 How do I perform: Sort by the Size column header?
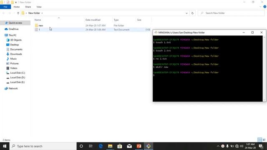coord(139,20)
